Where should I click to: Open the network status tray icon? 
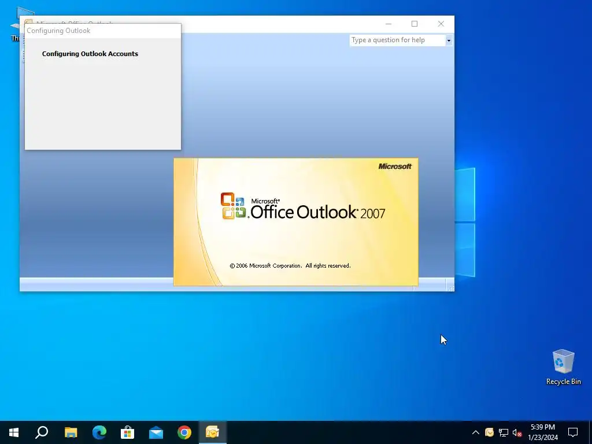[504, 432]
